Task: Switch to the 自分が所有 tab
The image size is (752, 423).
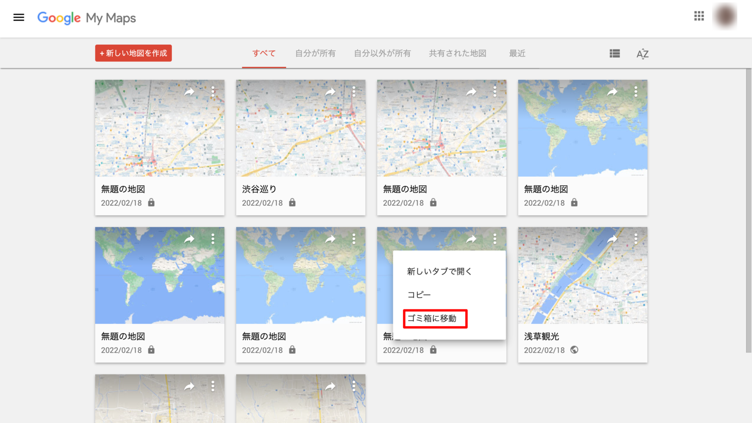Action: (x=315, y=54)
